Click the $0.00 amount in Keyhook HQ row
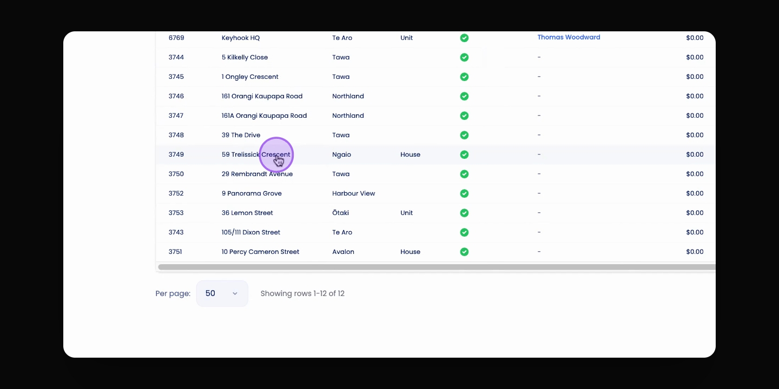 695,38
